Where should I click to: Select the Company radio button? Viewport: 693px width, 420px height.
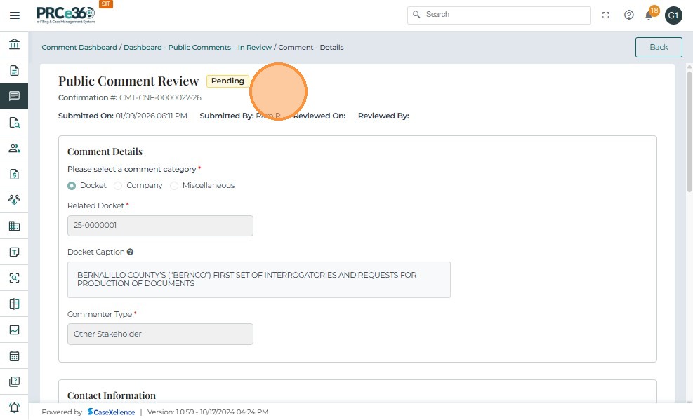pyautogui.click(x=118, y=186)
